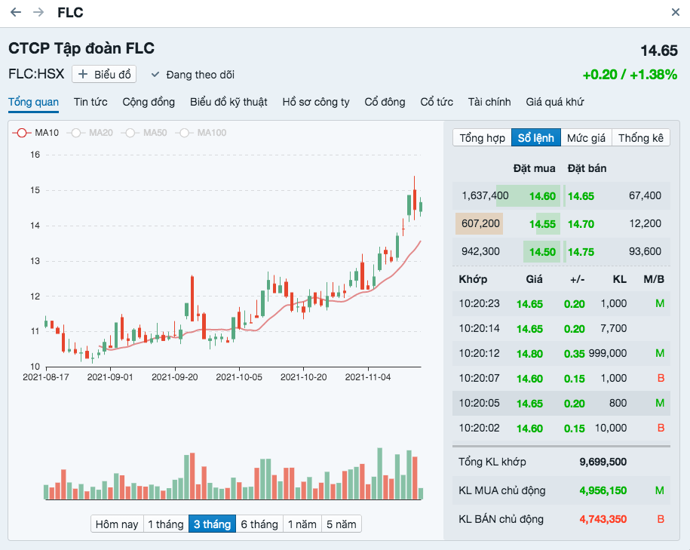Image resolution: width=690 pixels, height=550 pixels.
Task: Click ask price 14.75
Action: pyautogui.click(x=581, y=251)
